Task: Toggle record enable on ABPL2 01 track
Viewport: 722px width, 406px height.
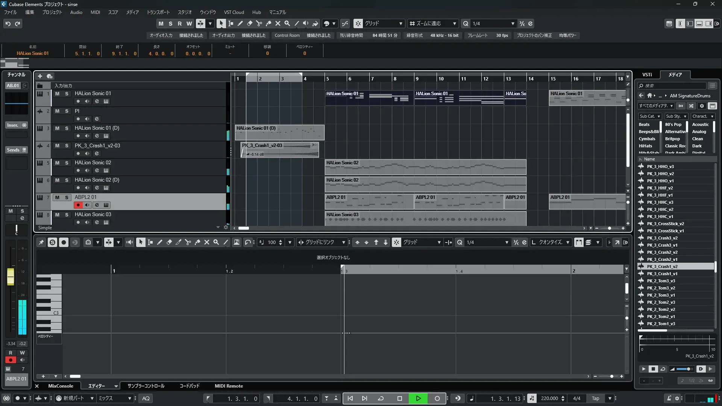Action: pos(78,205)
